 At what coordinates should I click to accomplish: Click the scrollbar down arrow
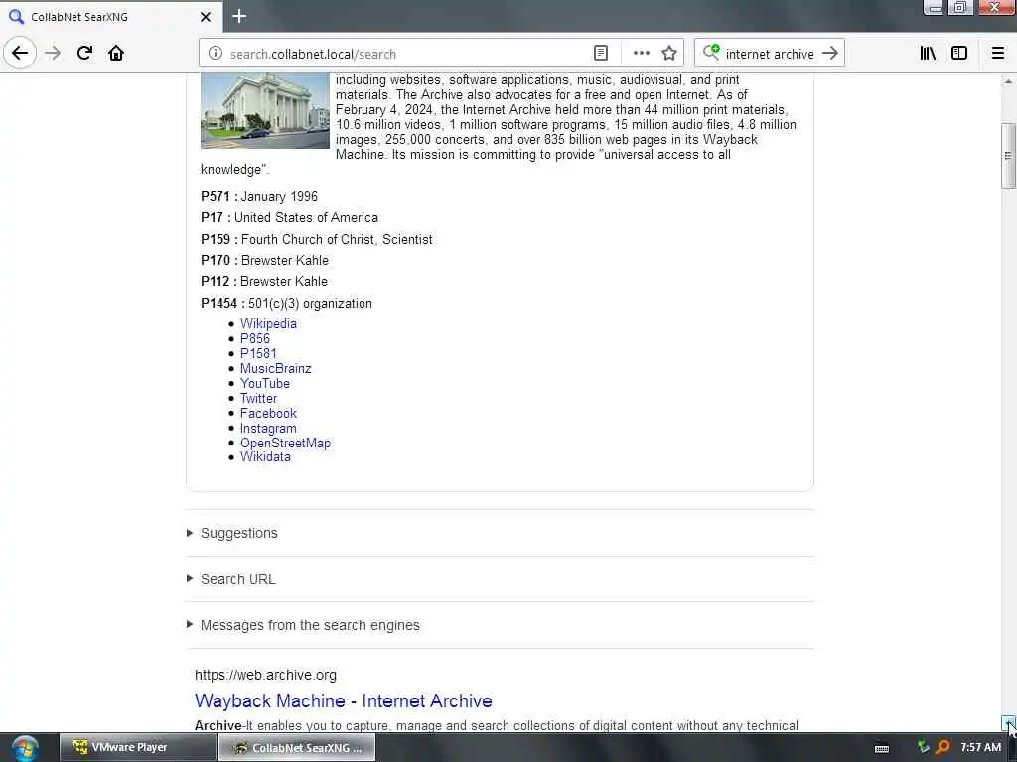pos(1007,722)
